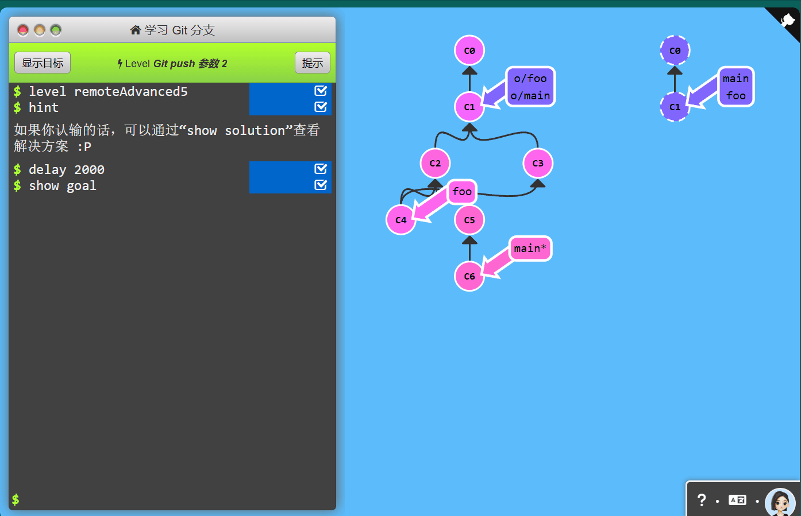Screen dimensions: 801x516
Task: Select dashed C1 node in remote tree
Action: click(675, 107)
